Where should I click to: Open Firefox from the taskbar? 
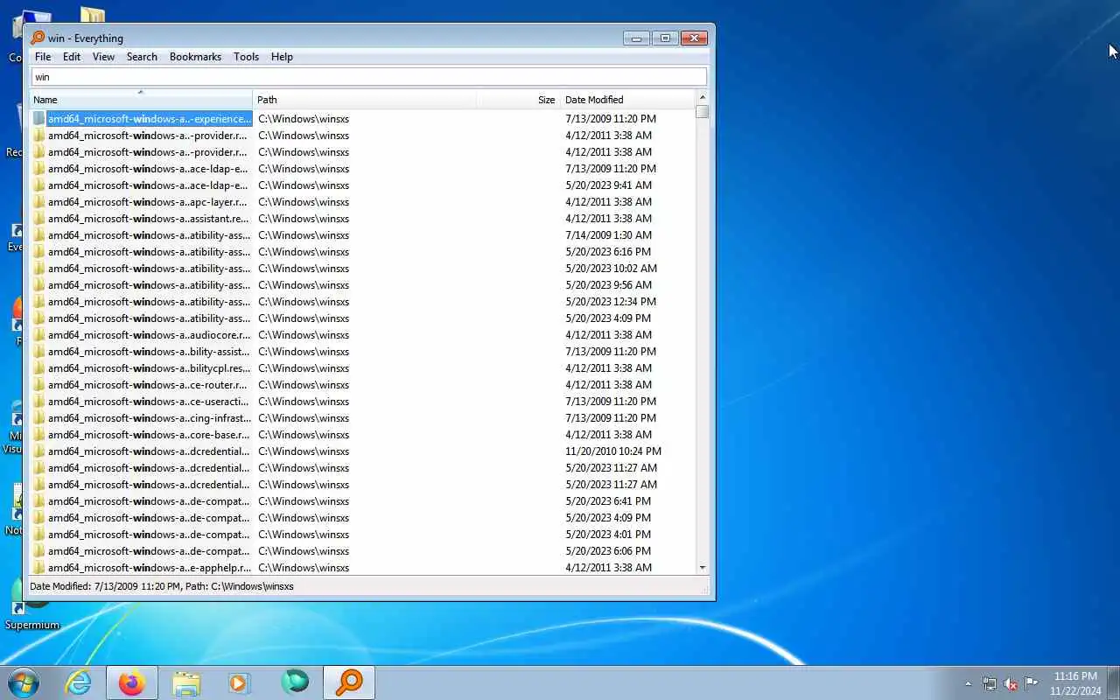tap(132, 682)
